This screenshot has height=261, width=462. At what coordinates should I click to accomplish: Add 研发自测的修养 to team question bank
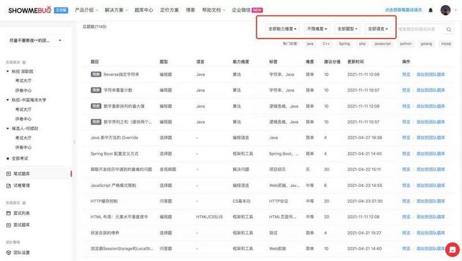pyautogui.click(x=430, y=233)
